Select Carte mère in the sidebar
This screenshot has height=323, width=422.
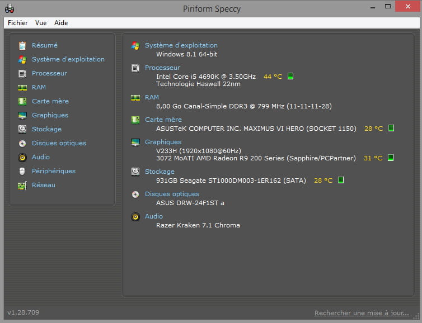[50, 101]
